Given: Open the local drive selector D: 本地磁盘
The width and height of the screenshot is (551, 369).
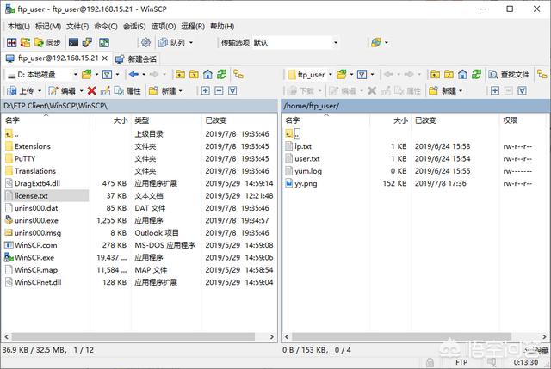Looking at the screenshot, I should point(42,75).
